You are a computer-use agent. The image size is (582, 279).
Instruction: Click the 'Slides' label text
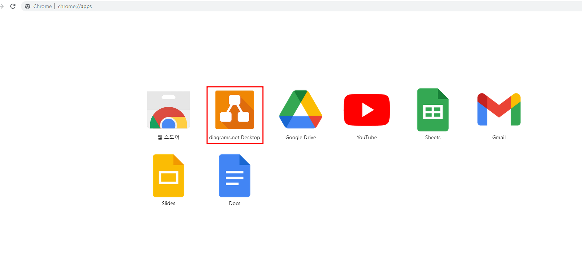pyautogui.click(x=169, y=203)
